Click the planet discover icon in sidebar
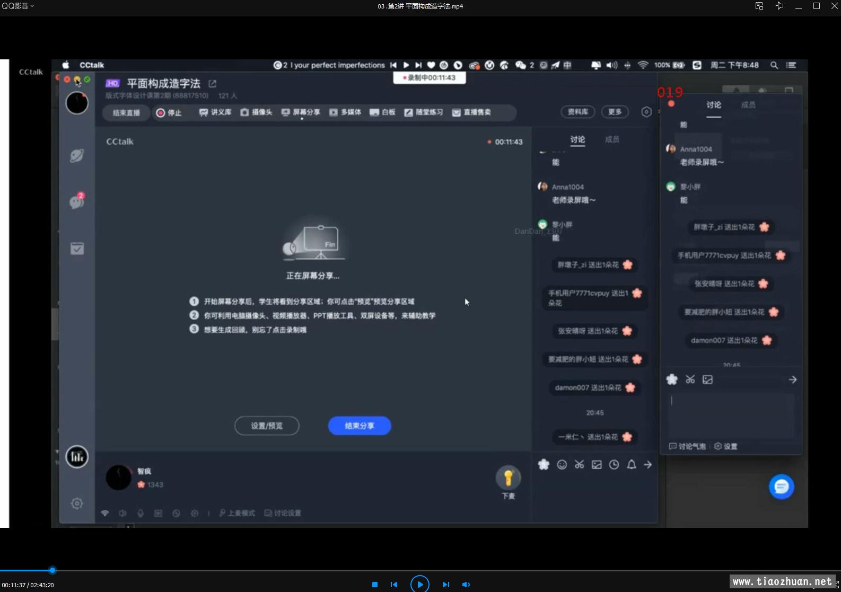Image resolution: width=841 pixels, height=592 pixels. click(x=77, y=156)
